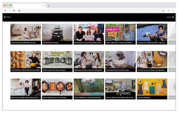Image resolution: width=179 pixels, height=113 pixels.
Task: Open options dots on The Couch video
Action: (102, 26)
